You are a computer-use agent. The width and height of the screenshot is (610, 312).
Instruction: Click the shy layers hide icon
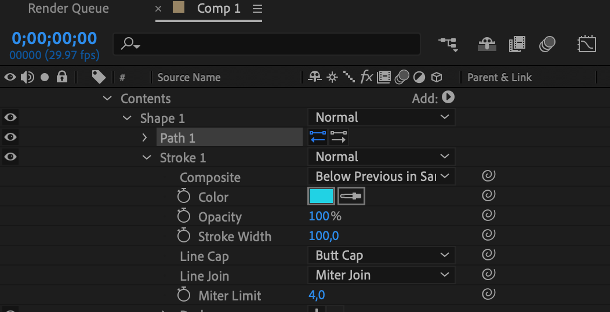486,44
